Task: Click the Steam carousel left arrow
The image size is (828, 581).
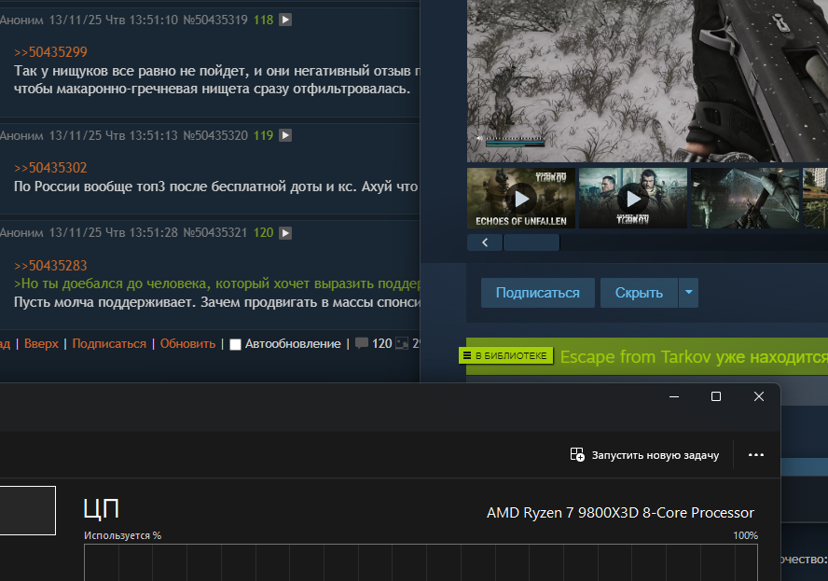Action: click(485, 242)
